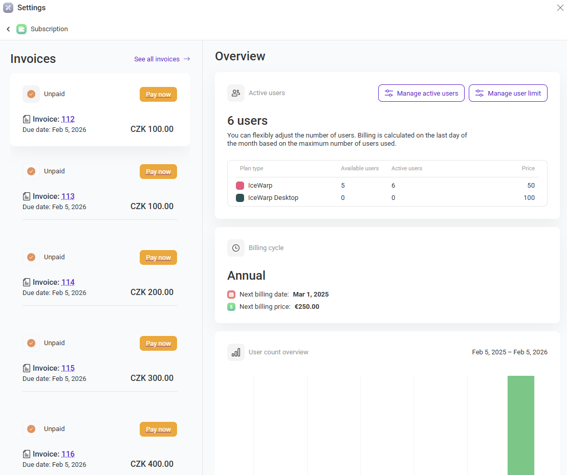567x475 pixels.
Task: Click the pink swatch beside the IceWarp plan
Action: click(240, 185)
